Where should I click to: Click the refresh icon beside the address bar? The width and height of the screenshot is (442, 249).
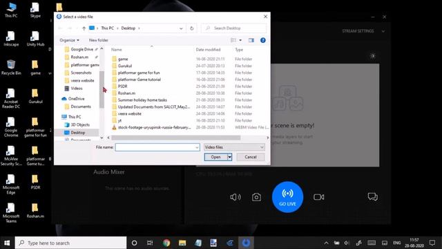click(x=192, y=28)
